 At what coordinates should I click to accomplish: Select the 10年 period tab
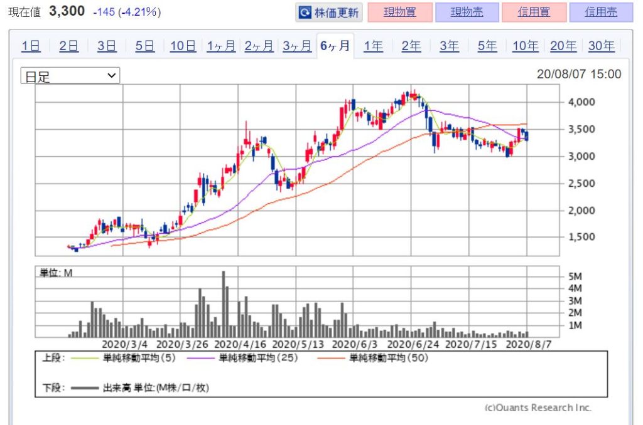point(525,46)
